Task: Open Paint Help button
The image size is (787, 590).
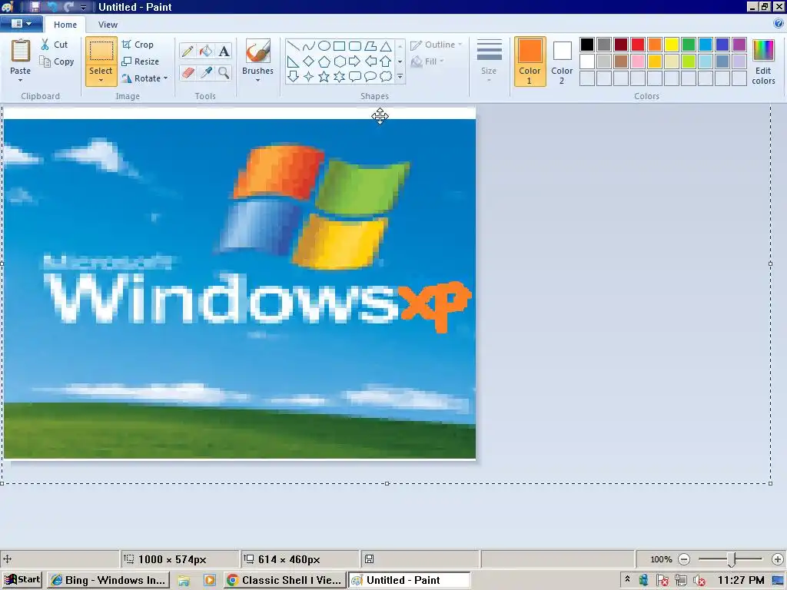Action: [779, 24]
